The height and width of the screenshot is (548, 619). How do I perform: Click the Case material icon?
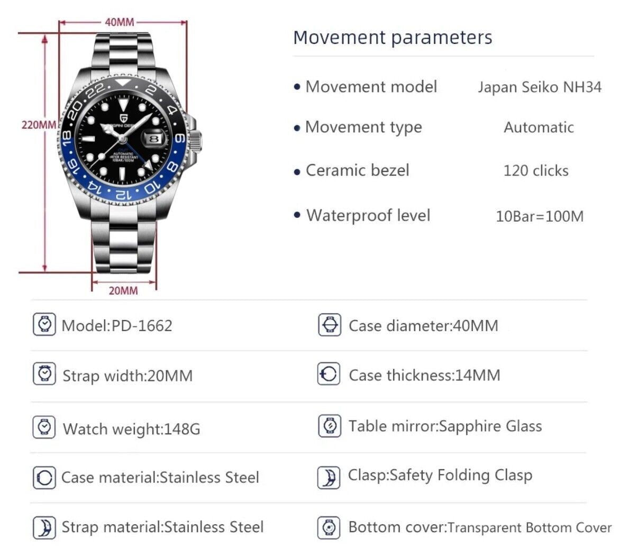(x=44, y=478)
